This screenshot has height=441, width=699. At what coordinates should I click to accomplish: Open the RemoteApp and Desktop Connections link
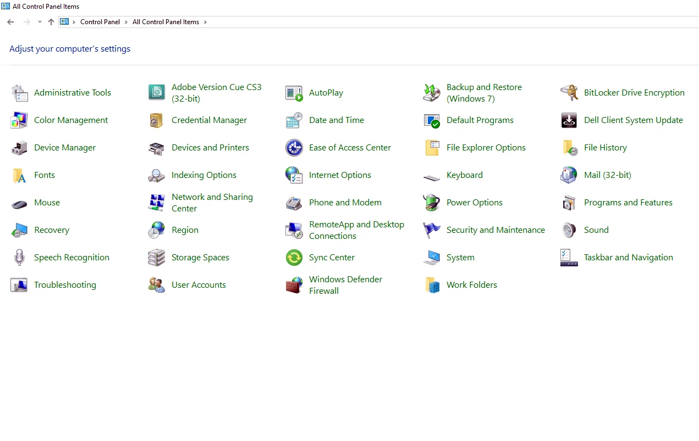(x=356, y=230)
